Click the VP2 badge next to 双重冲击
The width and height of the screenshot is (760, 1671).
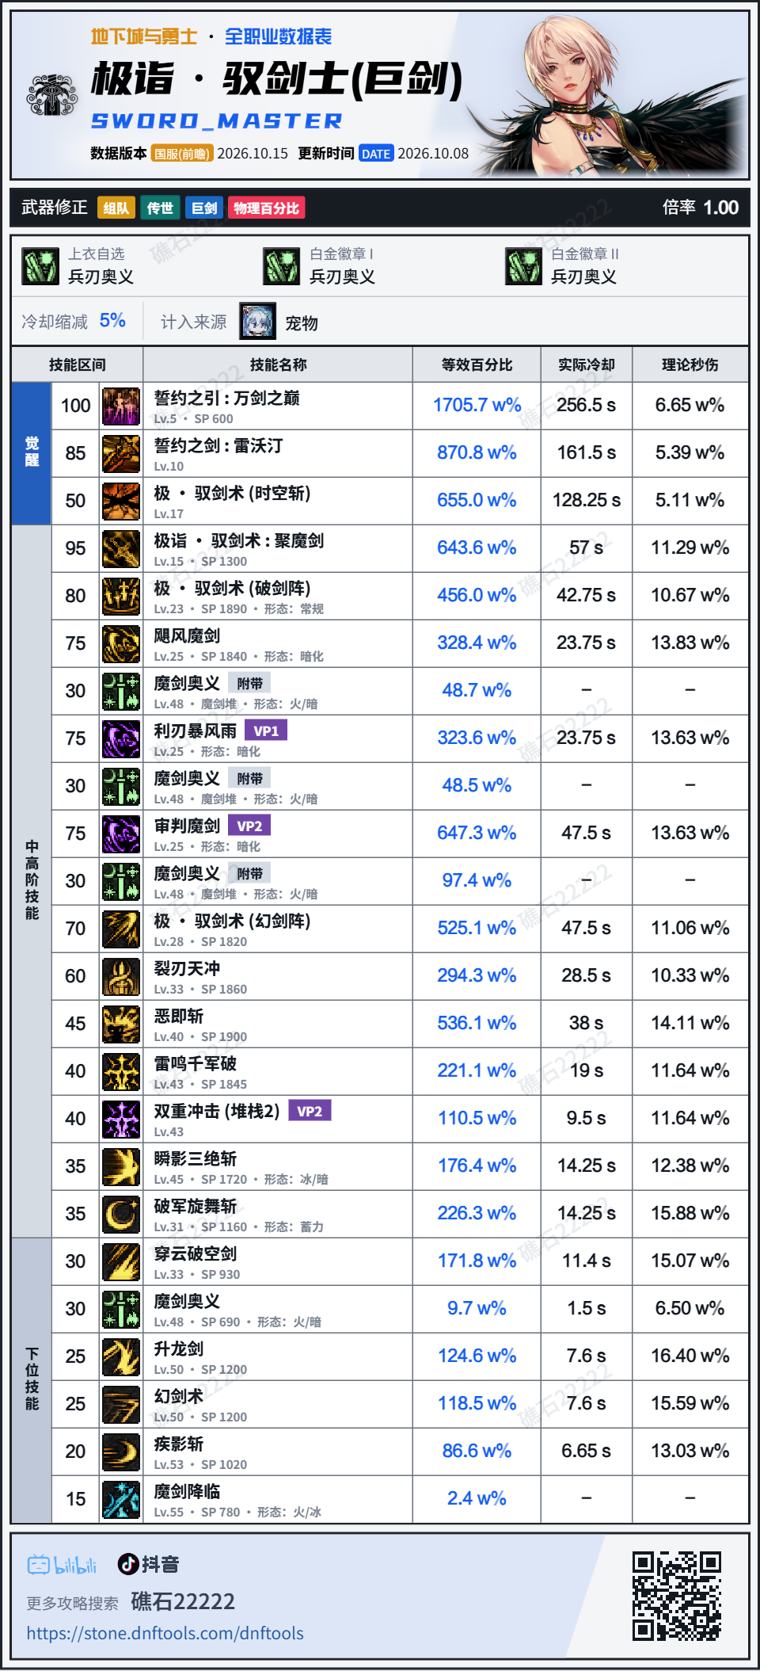(310, 1111)
